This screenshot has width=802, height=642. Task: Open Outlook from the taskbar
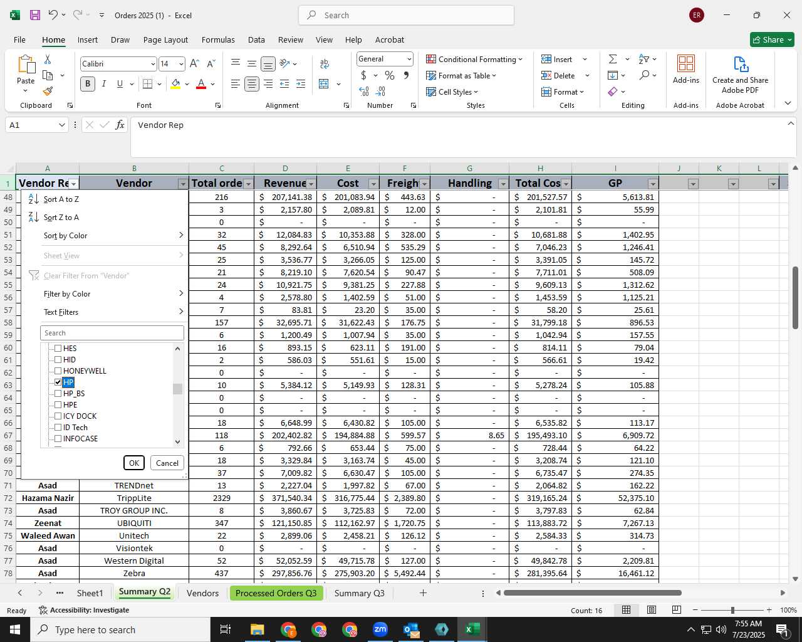[411, 629]
